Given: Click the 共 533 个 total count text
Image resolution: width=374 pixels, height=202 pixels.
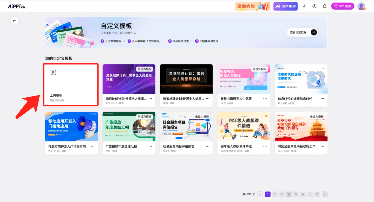Looking at the screenshot, I should pos(249,194).
